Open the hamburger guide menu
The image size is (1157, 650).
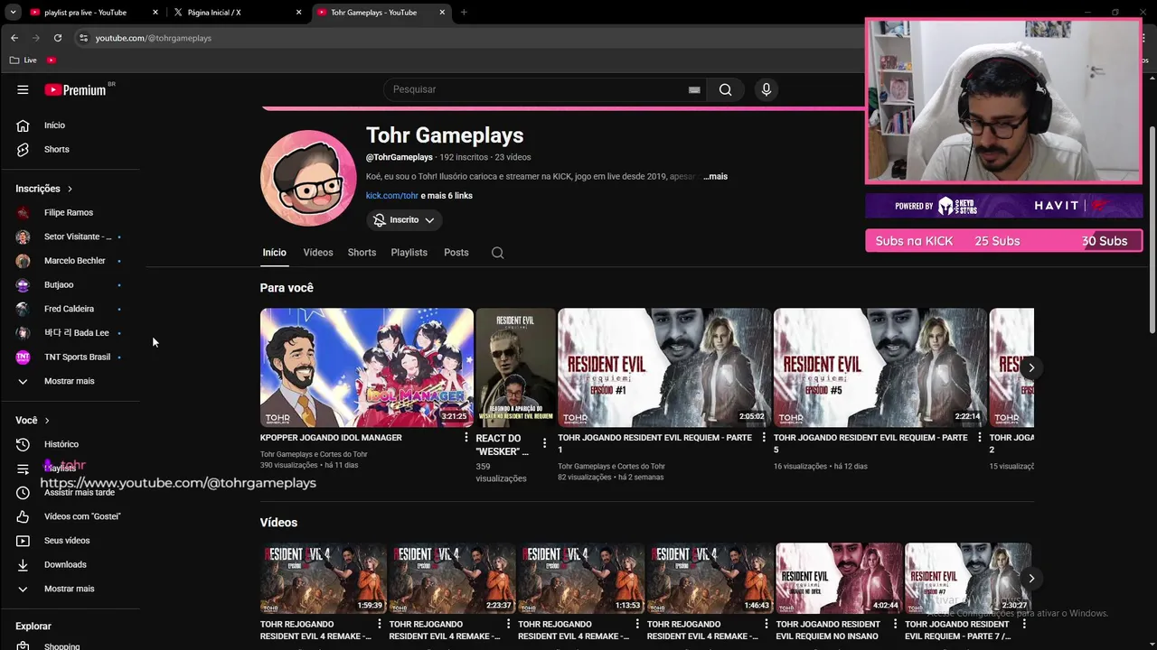[23, 89]
